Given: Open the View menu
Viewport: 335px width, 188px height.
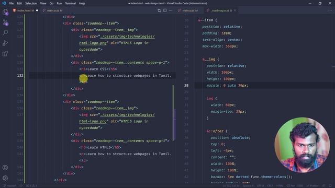Looking at the screenshot, I should pos(43,4).
